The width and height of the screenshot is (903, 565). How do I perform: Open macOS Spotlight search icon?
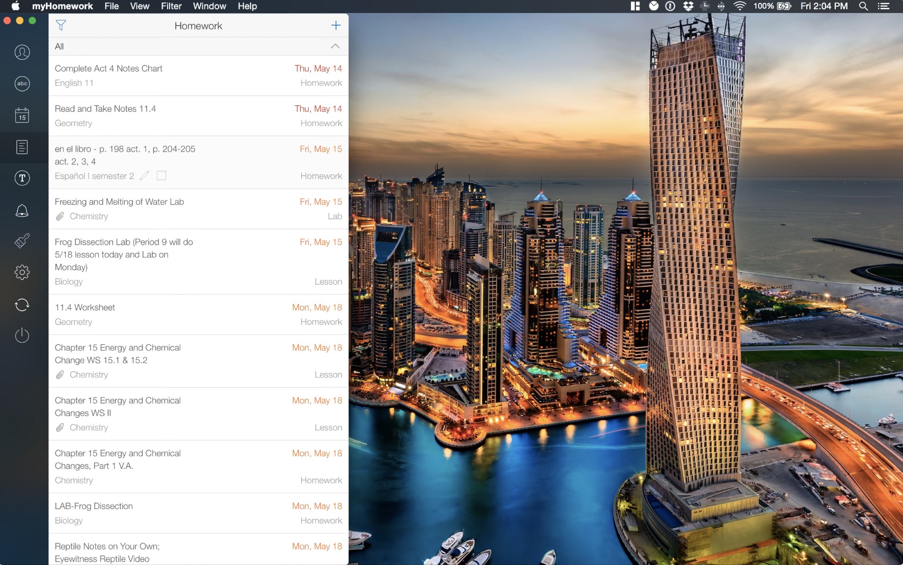[863, 6]
